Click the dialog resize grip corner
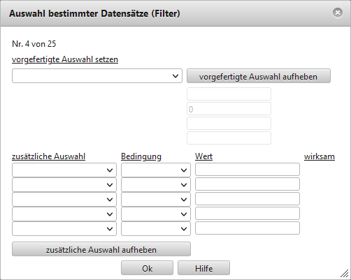 coord(344,273)
